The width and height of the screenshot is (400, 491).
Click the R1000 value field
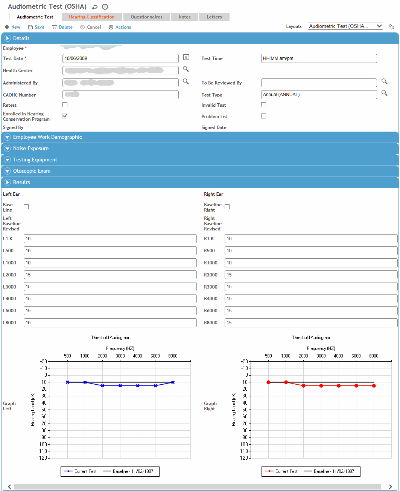point(311,263)
